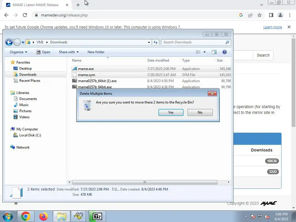Click the horizontal scrollbar in file list

[x=145, y=182]
